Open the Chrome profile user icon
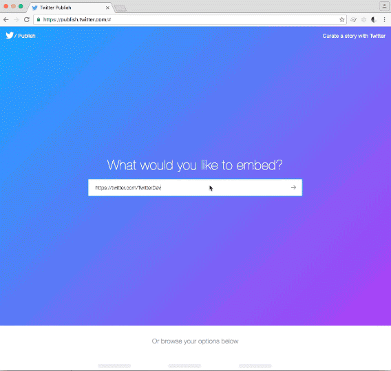The image size is (391, 371). click(x=384, y=6)
